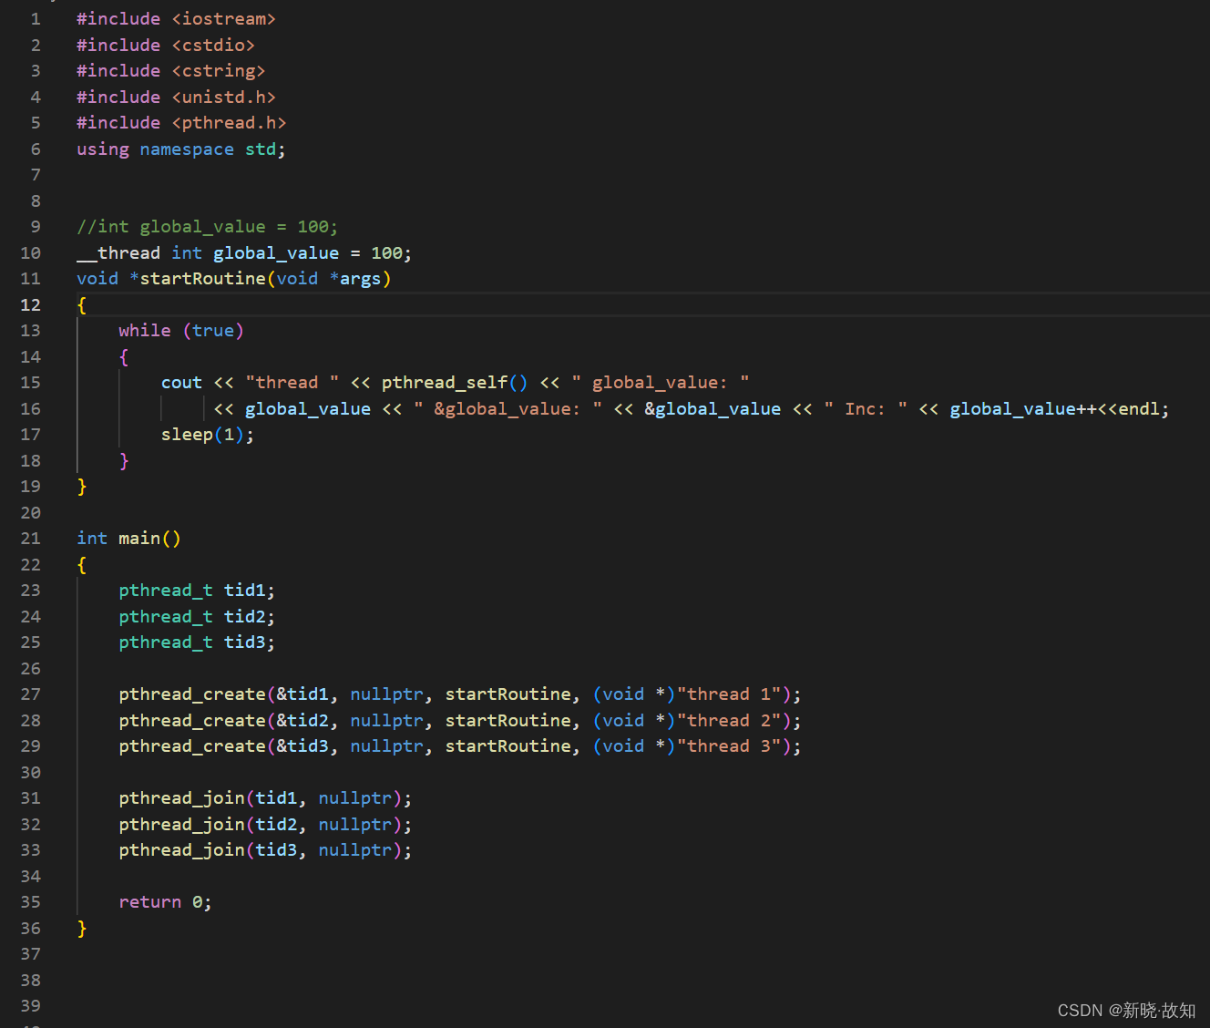The height and width of the screenshot is (1028, 1210).
Task: Click the closing brace on line 18
Action: point(124,461)
